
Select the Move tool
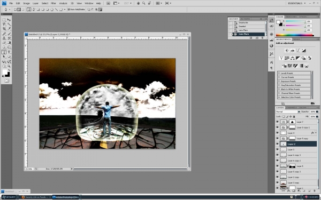(x=9, y=20)
